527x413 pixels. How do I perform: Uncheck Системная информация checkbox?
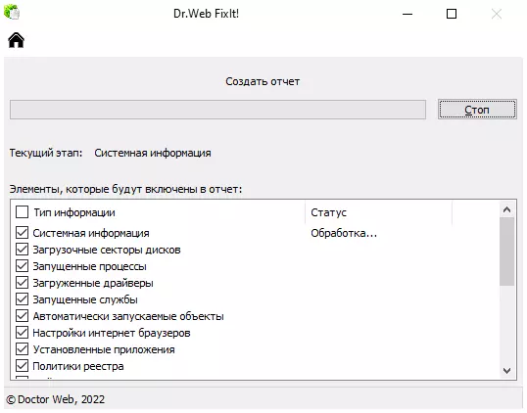[x=23, y=233]
